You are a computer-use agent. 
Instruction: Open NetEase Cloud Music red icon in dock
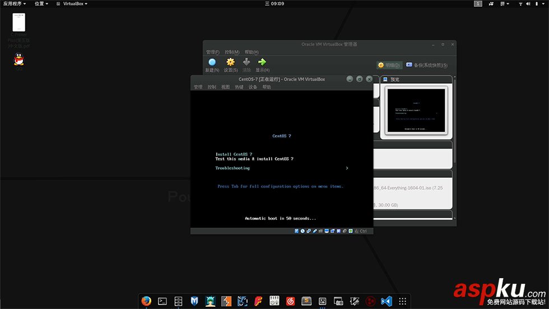click(290, 301)
